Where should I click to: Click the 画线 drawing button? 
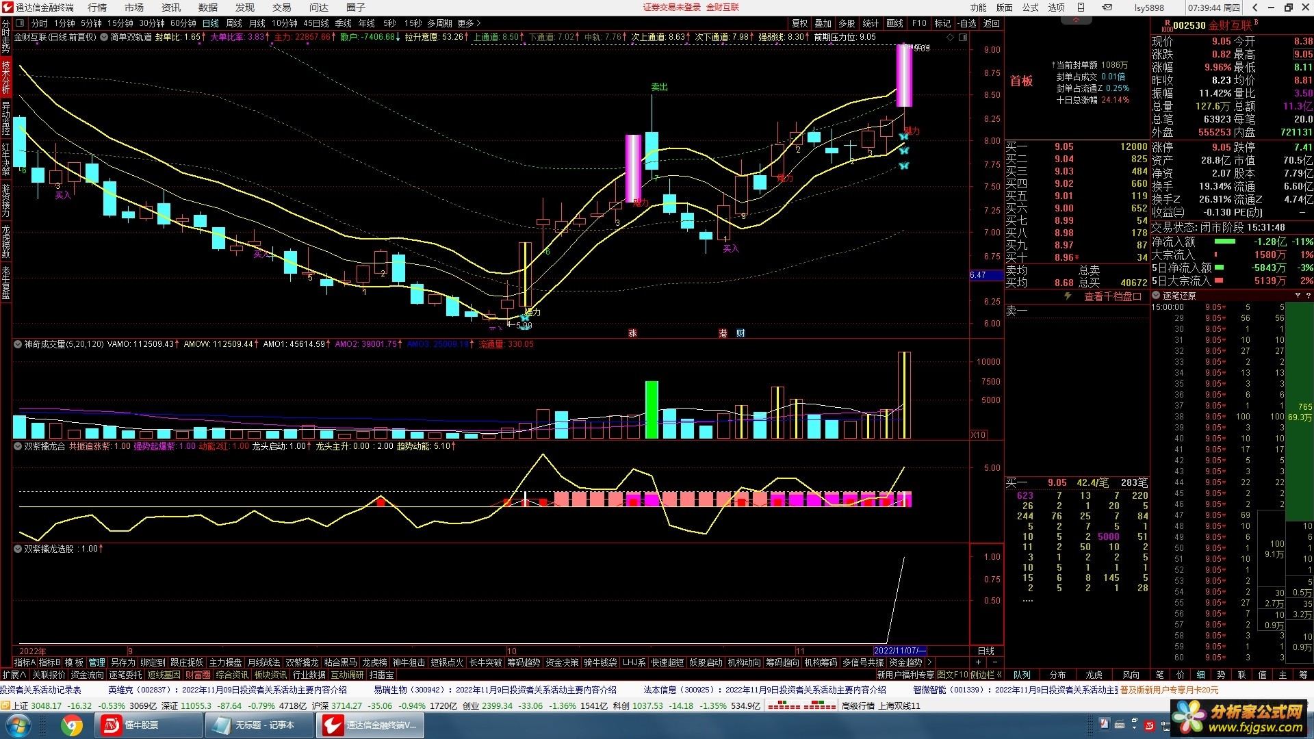[894, 23]
